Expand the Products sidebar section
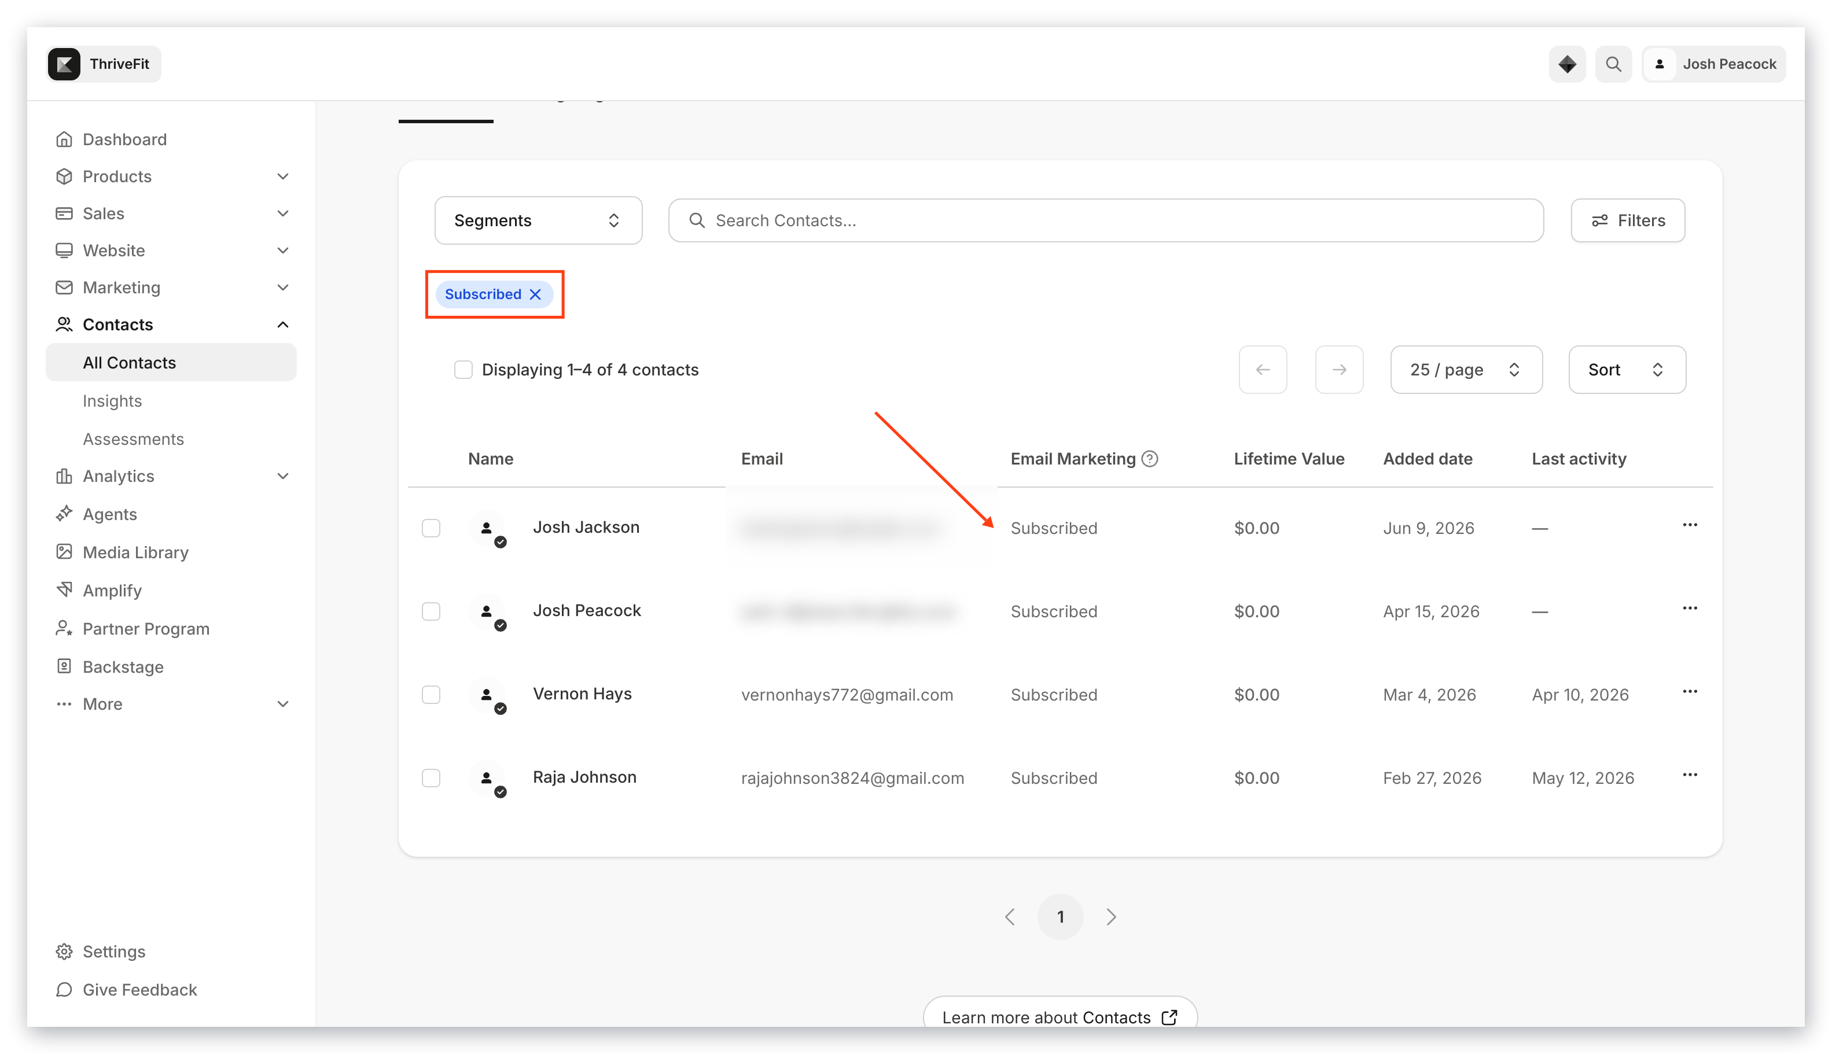 (282, 176)
